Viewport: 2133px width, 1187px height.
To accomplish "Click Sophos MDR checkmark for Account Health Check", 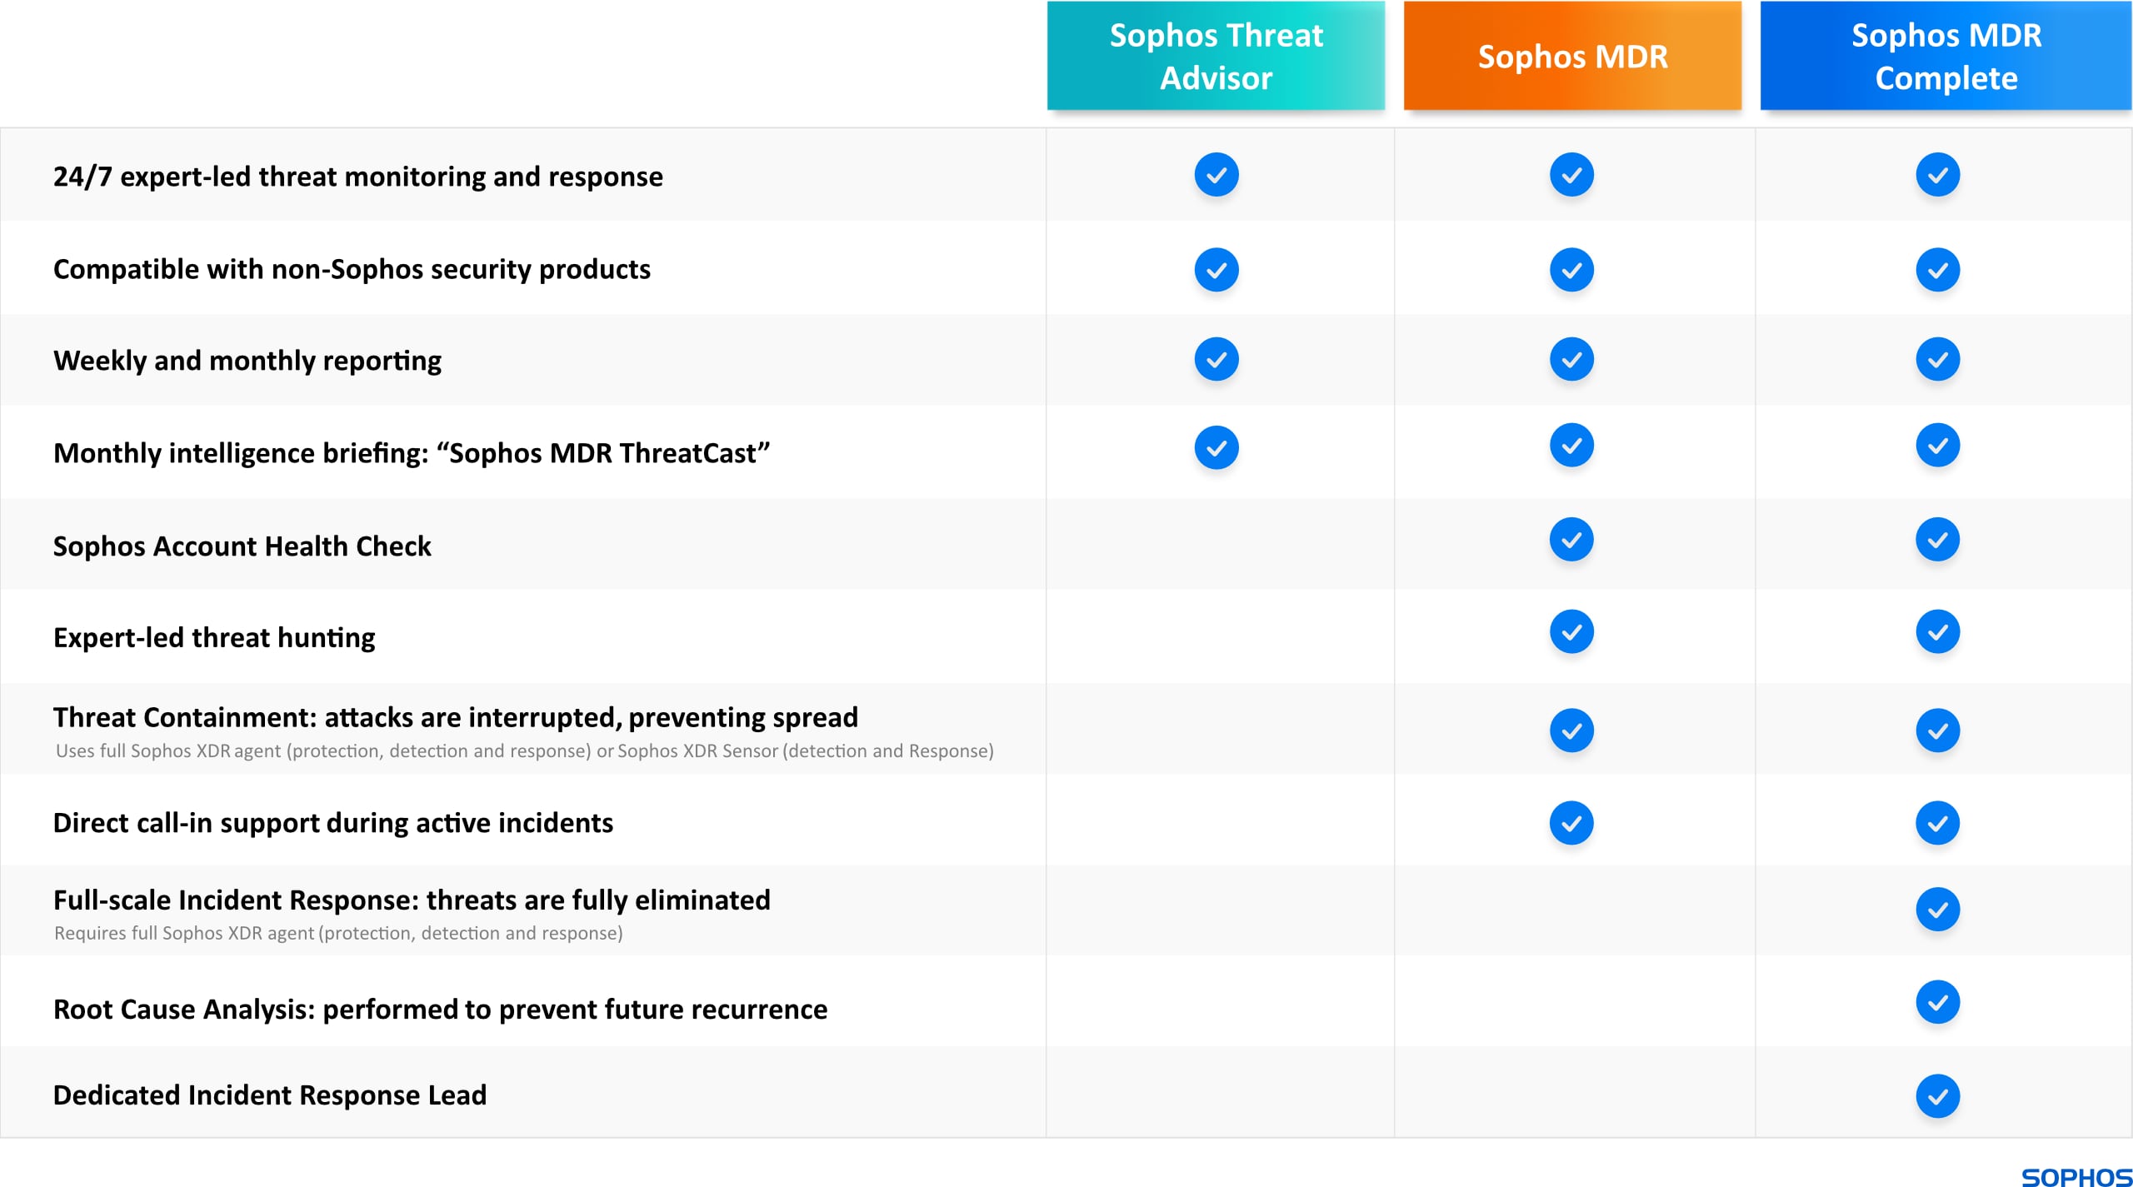I will coord(1571,540).
